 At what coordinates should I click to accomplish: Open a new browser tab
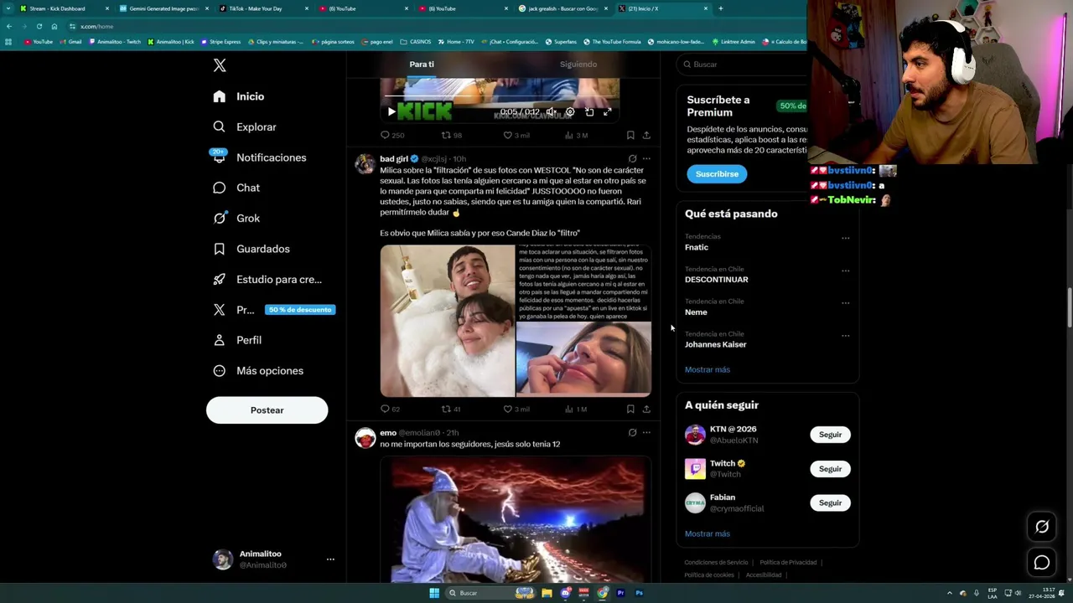(720, 8)
